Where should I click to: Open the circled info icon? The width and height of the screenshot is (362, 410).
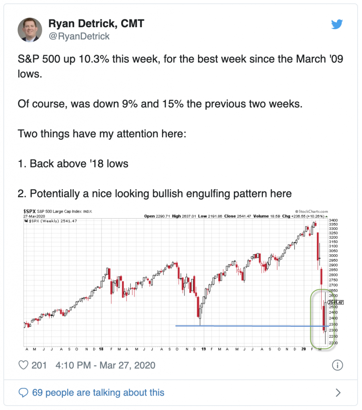coord(337,365)
